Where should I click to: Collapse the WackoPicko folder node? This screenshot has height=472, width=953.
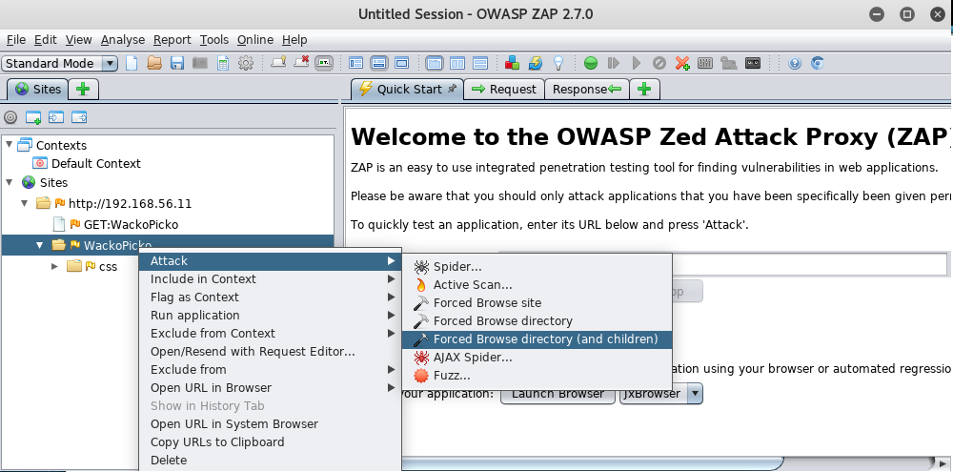tap(39, 245)
